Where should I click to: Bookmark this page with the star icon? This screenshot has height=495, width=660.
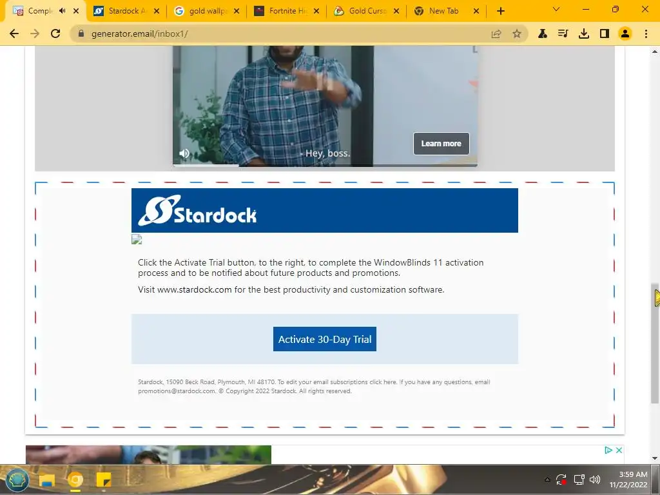pos(517,34)
